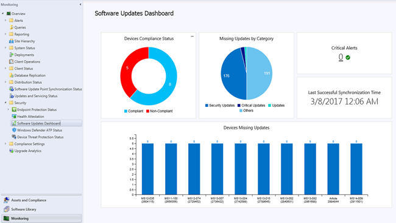
Task: Click the Monitoring workspace icon
Action: tap(6, 218)
